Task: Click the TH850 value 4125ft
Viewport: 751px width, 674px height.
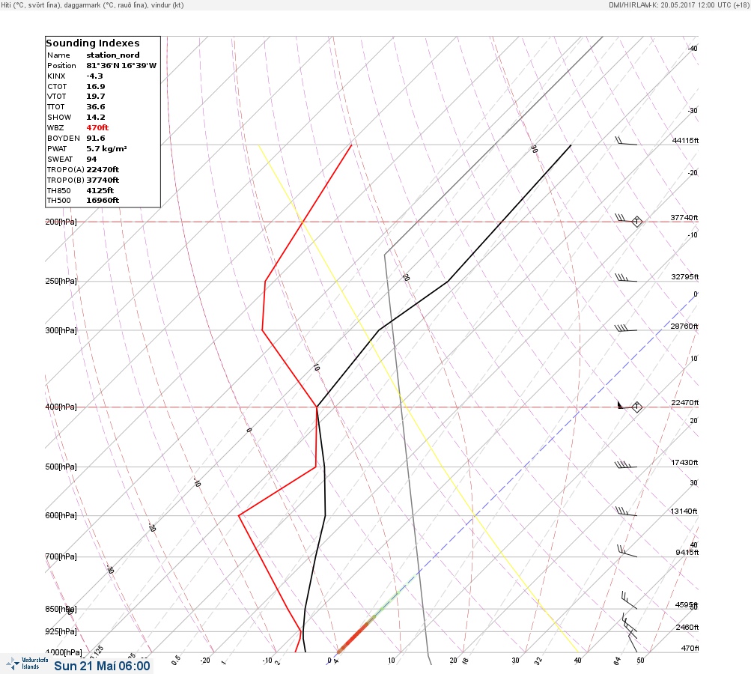Action: [100, 191]
